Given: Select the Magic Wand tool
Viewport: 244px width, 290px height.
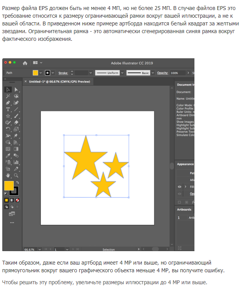Looking at the screenshot, I should pos(8,96).
